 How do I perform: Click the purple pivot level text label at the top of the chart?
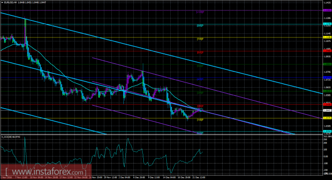tap(200, 12)
